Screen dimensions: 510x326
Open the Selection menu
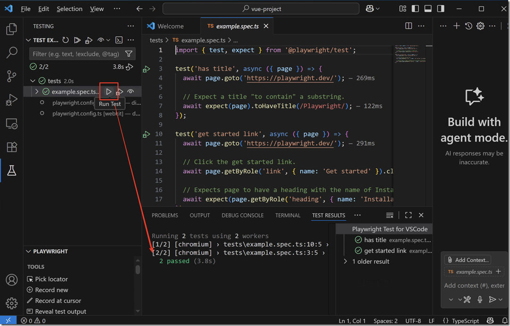click(x=69, y=8)
